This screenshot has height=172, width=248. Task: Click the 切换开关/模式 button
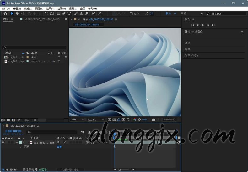[71, 169]
